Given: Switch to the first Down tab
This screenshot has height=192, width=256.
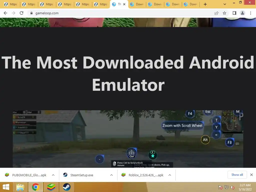Looking at the screenshot, I should pyautogui.click(x=137, y=4).
